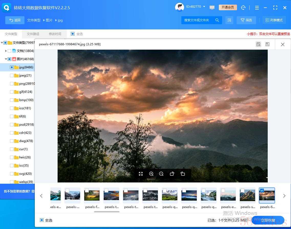This screenshot has height=229, width=291.
Task: Switch to the 修改时间 tab
Action: pos(55,34)
